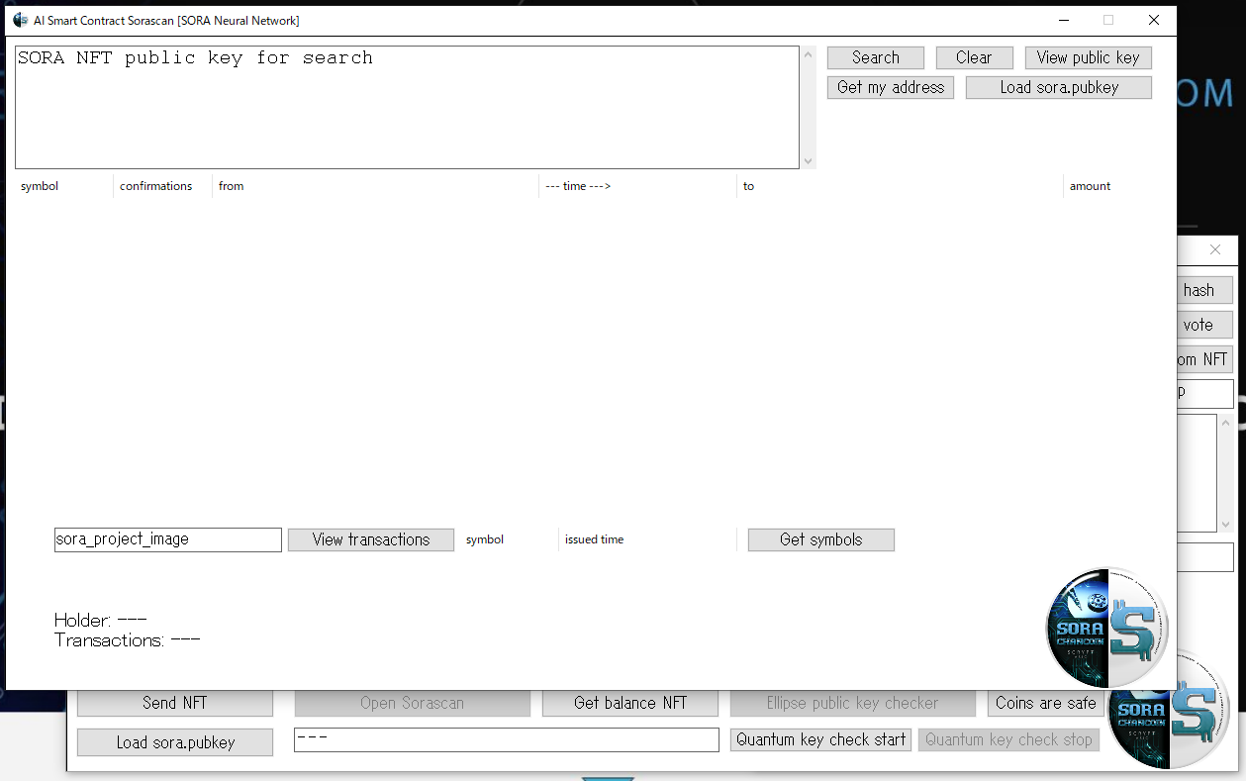
Task: Click scroll-down arrow in background window list
Action: (x=1226, y=525)
